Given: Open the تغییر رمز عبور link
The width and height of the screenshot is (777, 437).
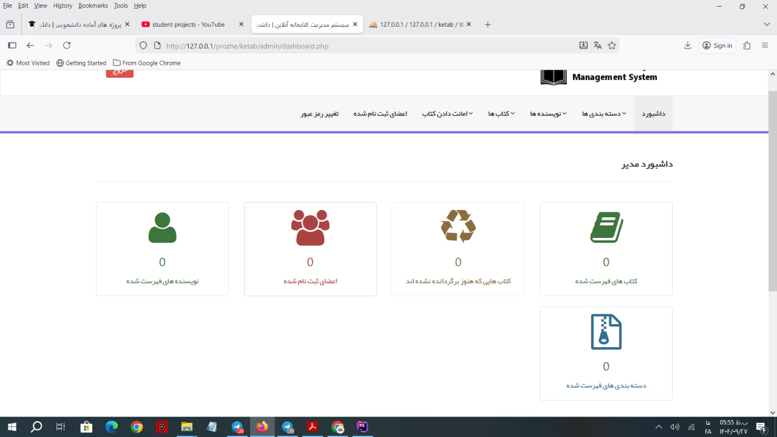Looking at the screenshot, I should click(x=319, y=114).
